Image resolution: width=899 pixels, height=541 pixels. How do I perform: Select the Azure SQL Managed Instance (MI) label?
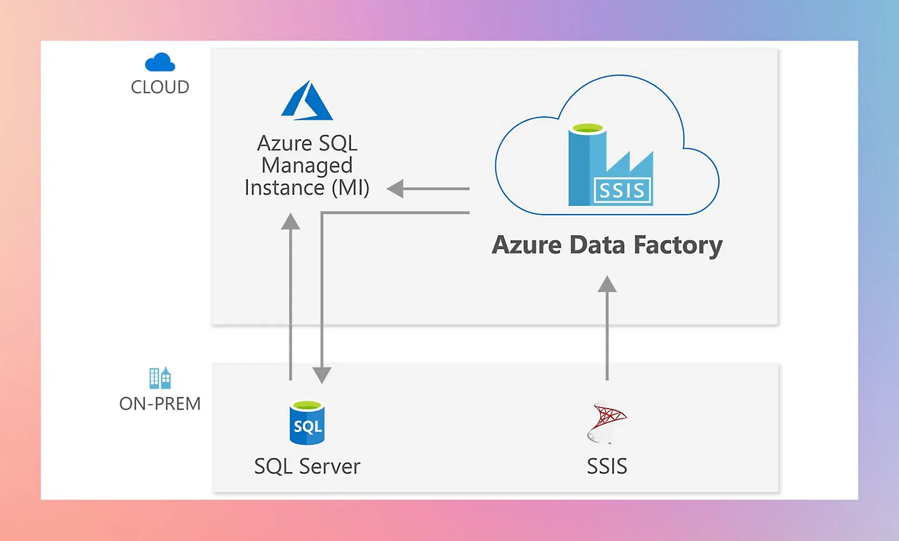pyautogui.click(x=307, y=165)
